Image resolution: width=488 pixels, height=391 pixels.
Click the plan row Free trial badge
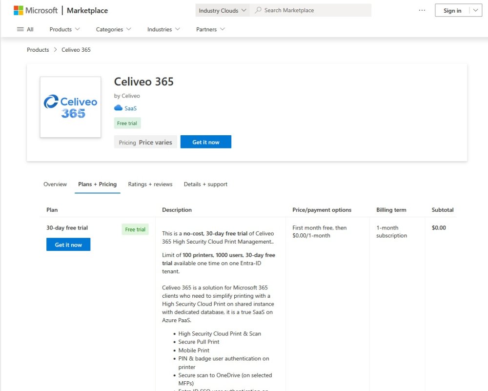click(135, 229)
